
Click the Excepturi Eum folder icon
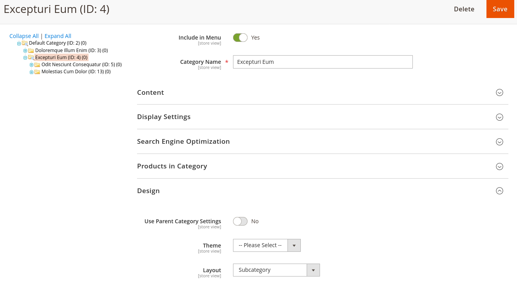click(x=31, y=58)
